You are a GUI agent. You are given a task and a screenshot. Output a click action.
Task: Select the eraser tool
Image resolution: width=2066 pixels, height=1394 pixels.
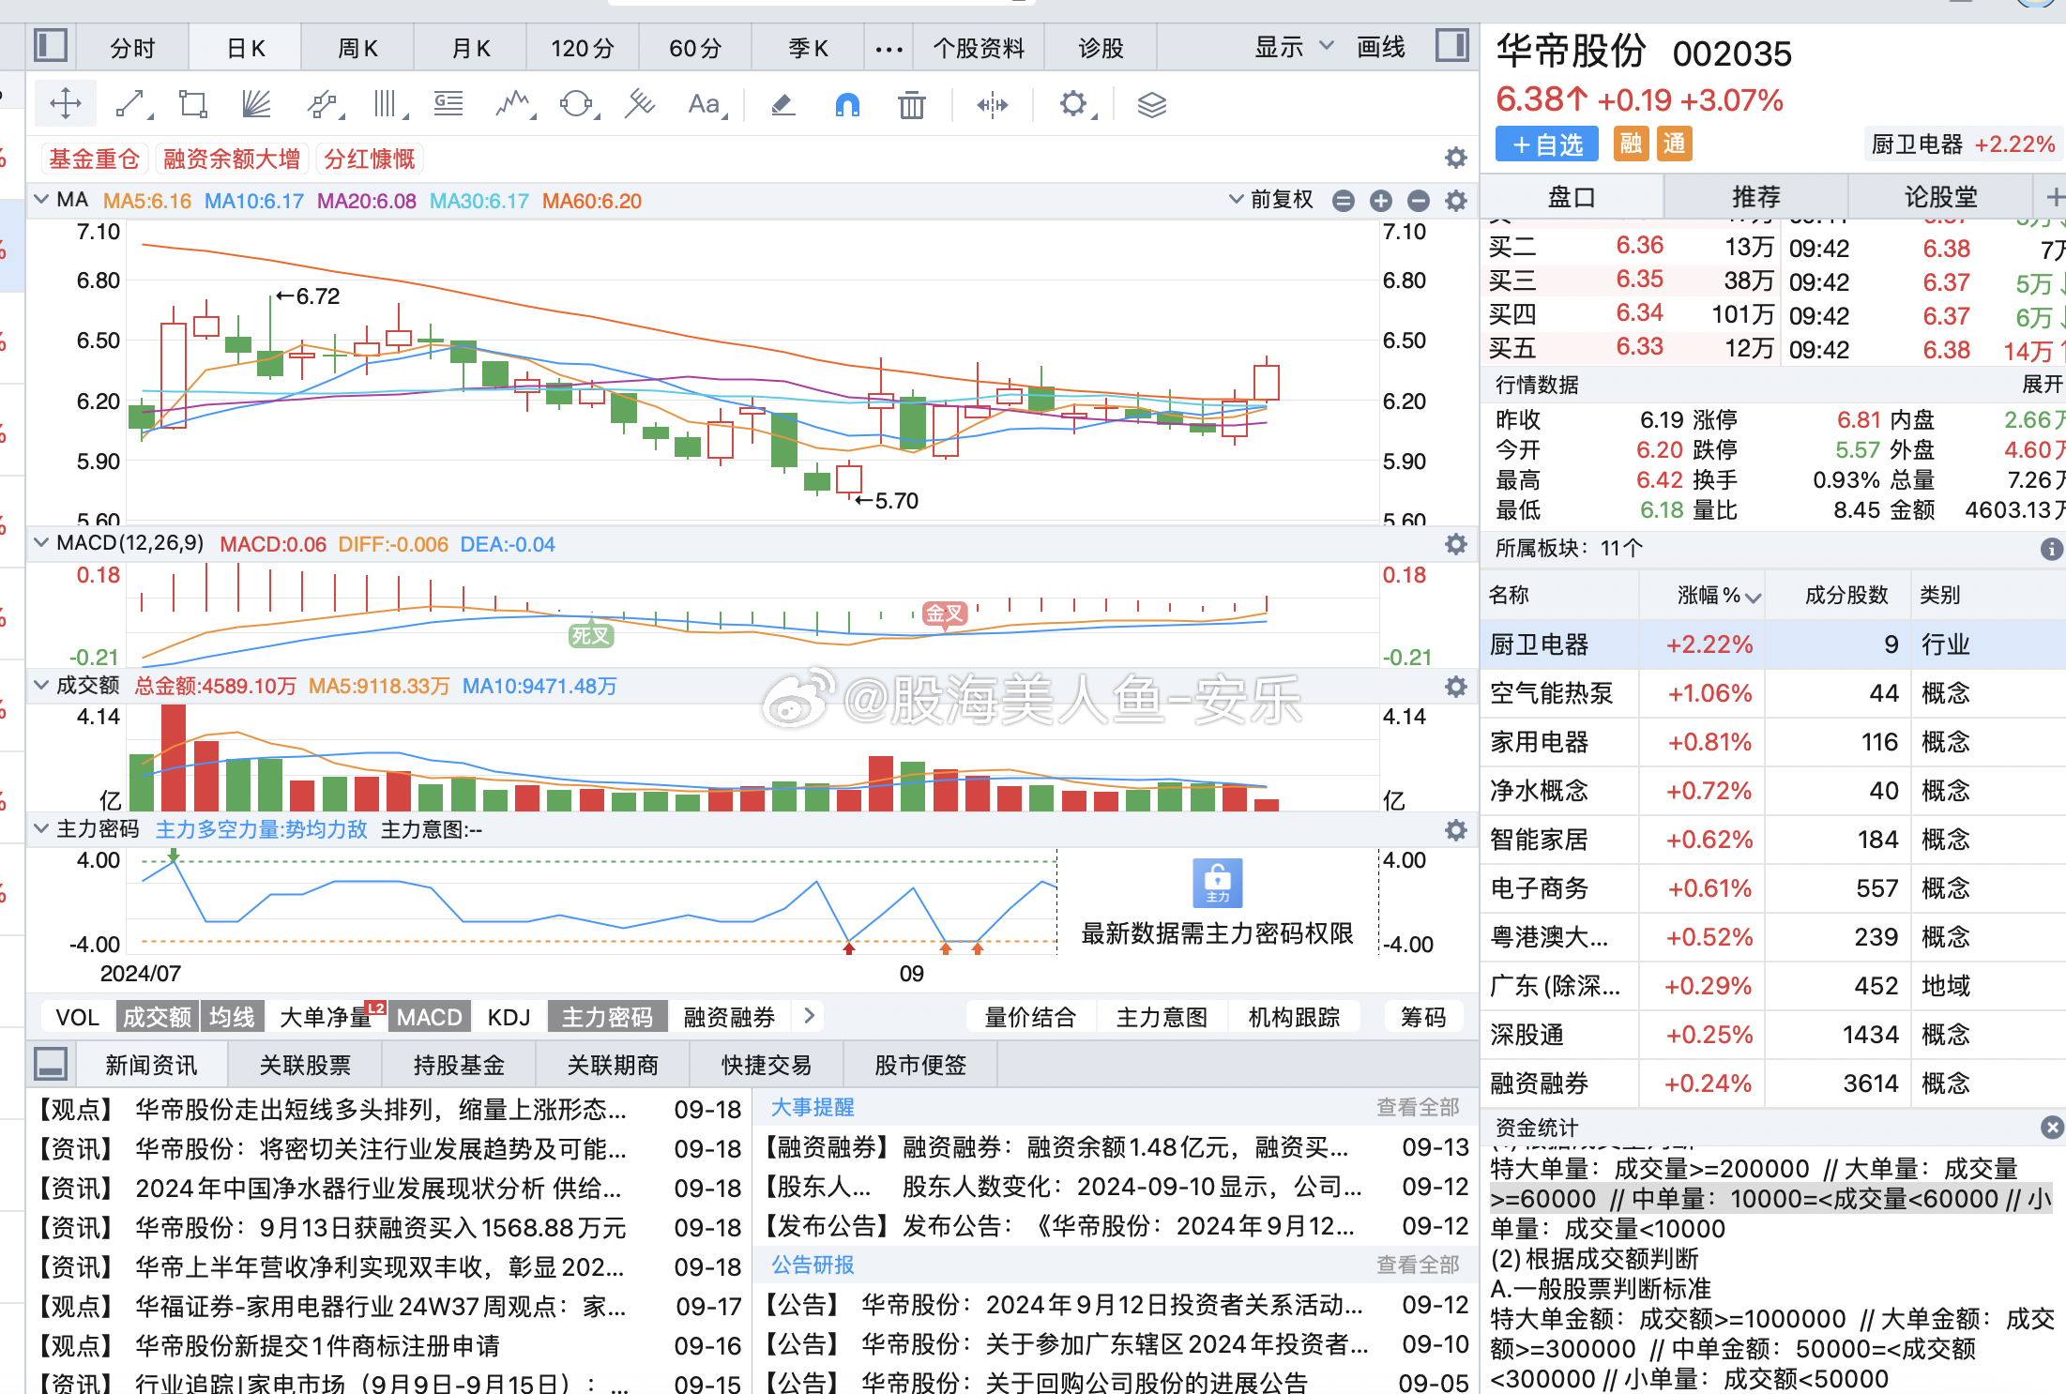(x=783, y=103)
